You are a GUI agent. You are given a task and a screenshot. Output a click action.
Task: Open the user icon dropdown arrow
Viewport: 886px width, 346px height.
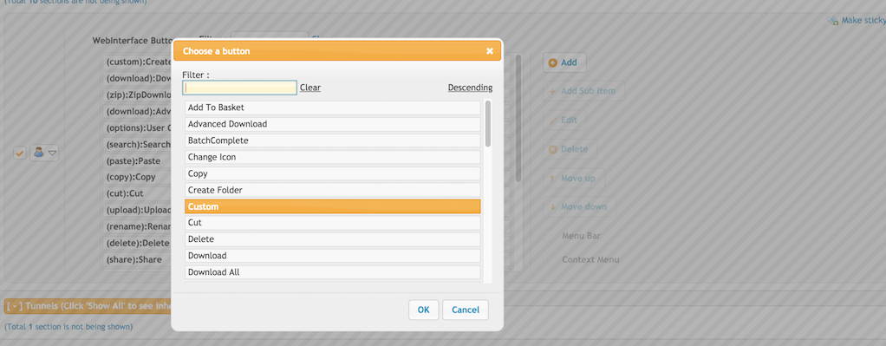52,153
